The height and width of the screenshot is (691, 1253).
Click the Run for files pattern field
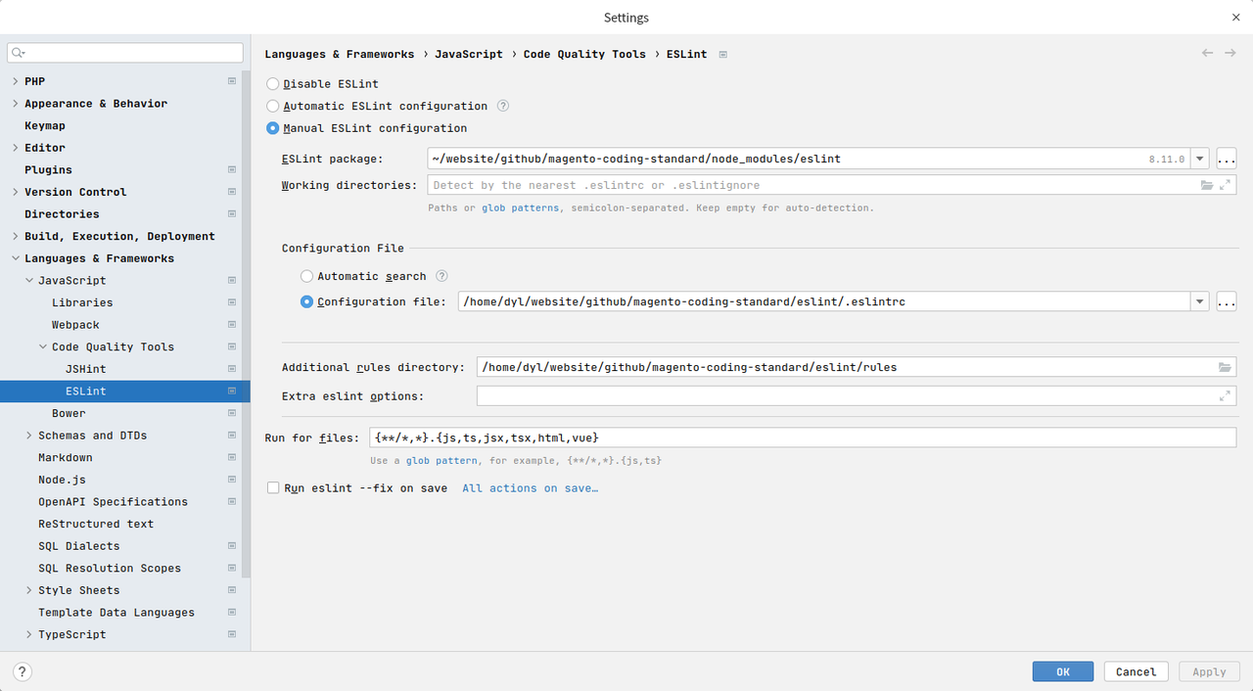801,438
